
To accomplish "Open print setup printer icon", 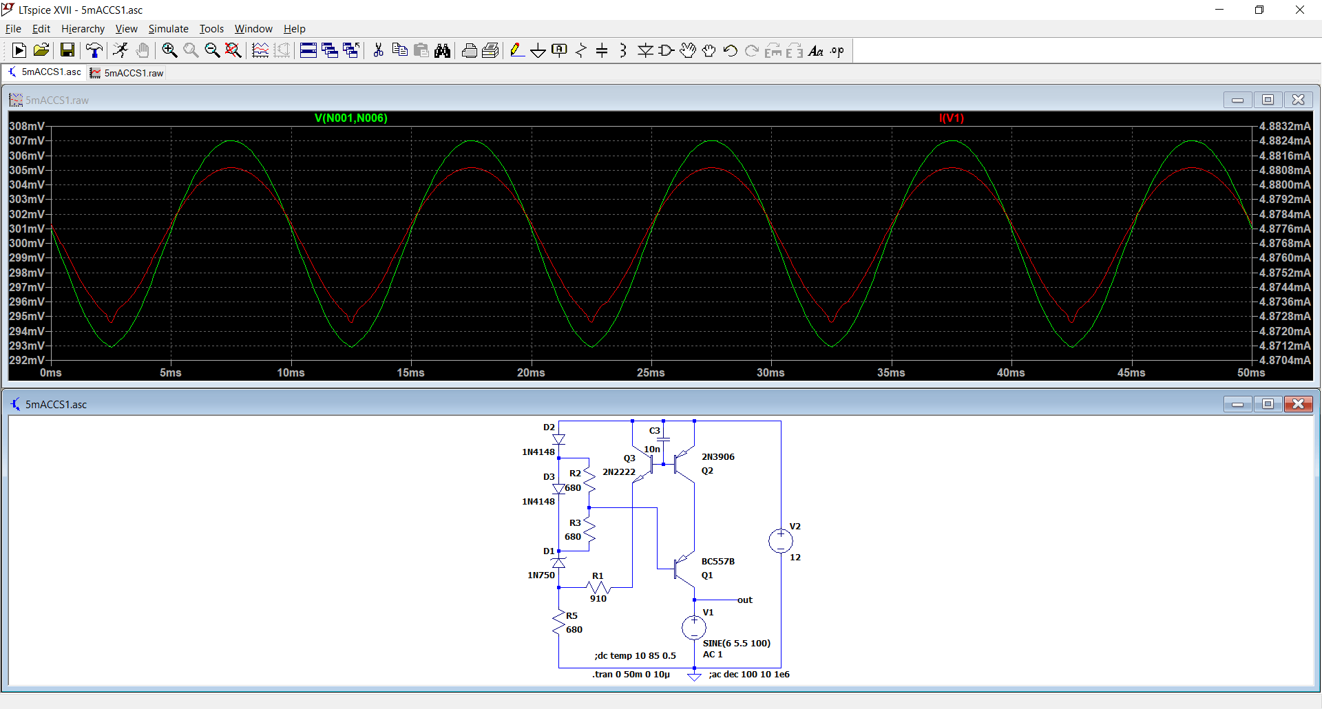I will tap(469, 50).
